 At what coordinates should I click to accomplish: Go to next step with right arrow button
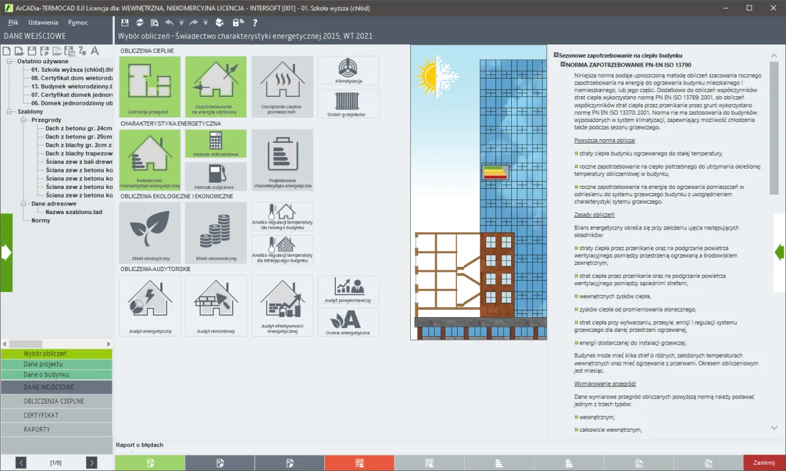tap(91, 462)
